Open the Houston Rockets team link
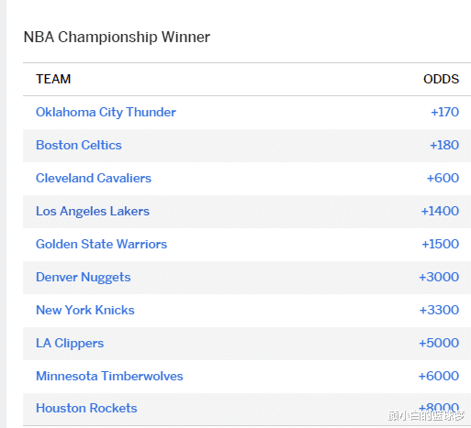The height and width of the screenshot is (428, 471). pos(86,408)
